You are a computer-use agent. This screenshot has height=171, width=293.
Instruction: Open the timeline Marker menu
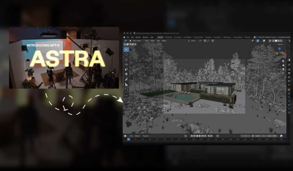[x=138, y=136]
